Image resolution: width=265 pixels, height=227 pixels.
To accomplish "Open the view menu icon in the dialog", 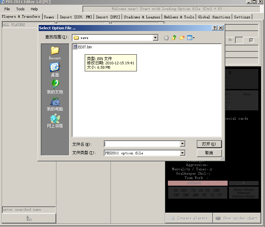I will pyautogui.click(x=191, y=38).
